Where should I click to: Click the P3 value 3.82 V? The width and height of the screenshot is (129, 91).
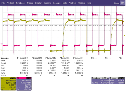[53, 60]
